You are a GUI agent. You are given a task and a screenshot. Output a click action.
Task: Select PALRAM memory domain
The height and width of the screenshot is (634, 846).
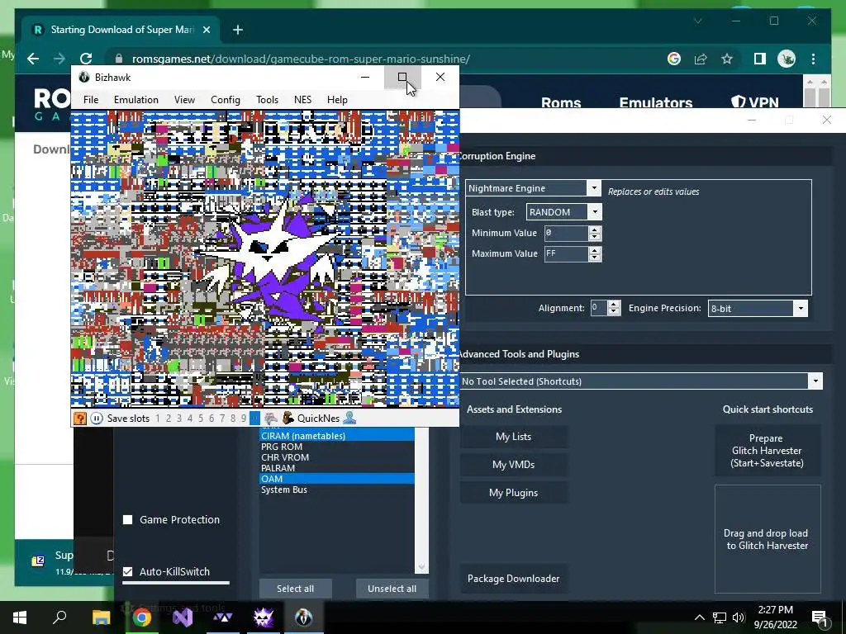point(337,468)
